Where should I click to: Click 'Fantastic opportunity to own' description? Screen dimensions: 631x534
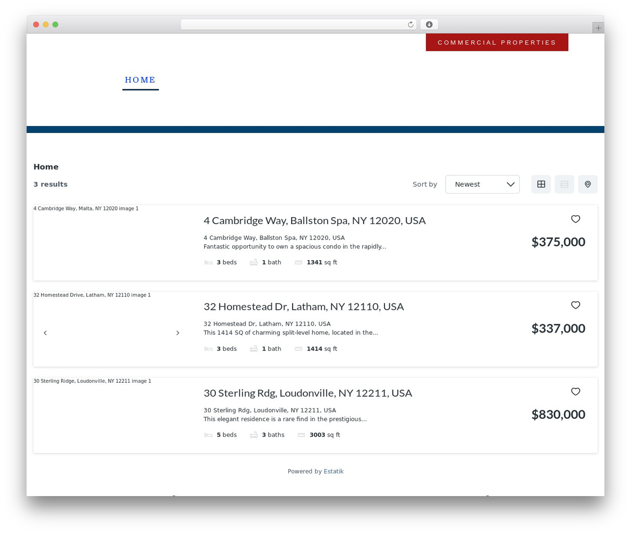point(295,247)
